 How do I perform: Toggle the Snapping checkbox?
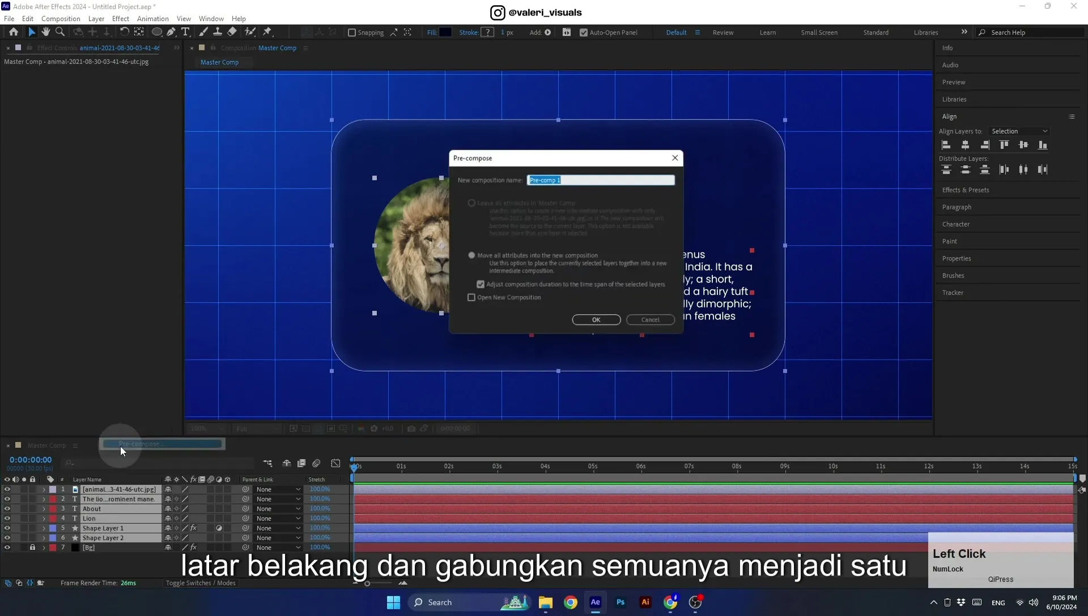coord(352,33)
